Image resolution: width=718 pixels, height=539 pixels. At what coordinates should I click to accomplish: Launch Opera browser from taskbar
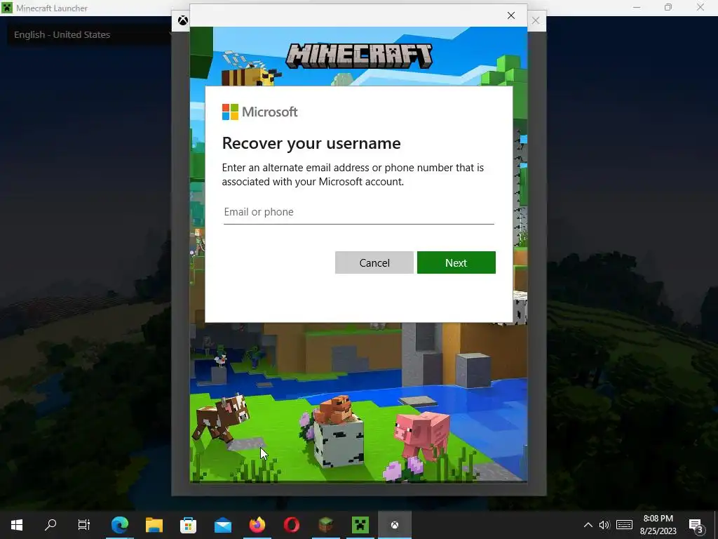[291, 525]
